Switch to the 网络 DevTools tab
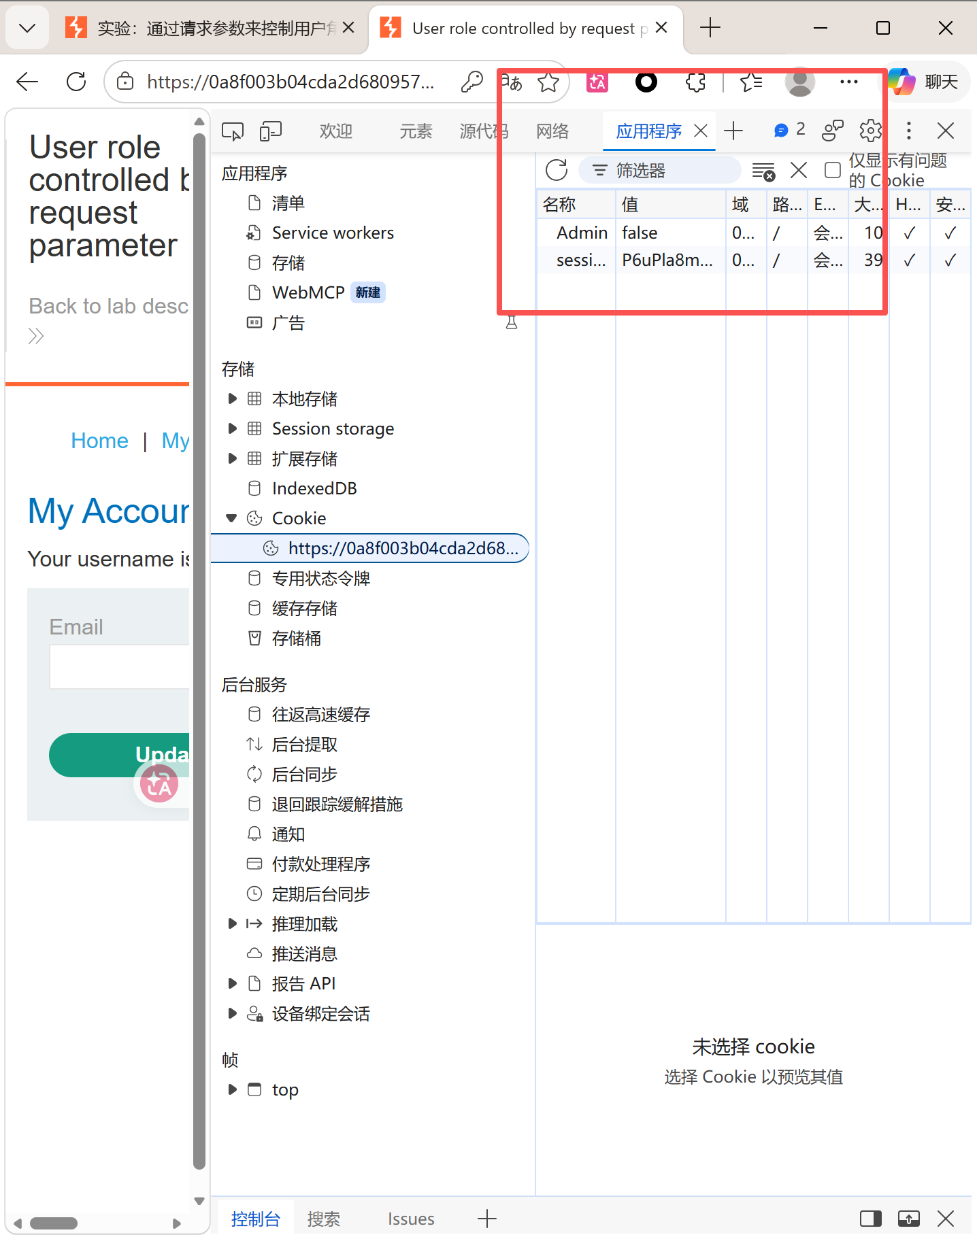The image size is (977, 1239). pos(552,131)
